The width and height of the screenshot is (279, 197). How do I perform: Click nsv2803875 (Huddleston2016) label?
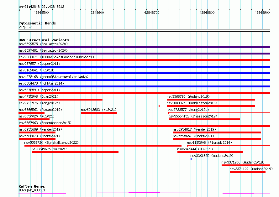point(192,103)
